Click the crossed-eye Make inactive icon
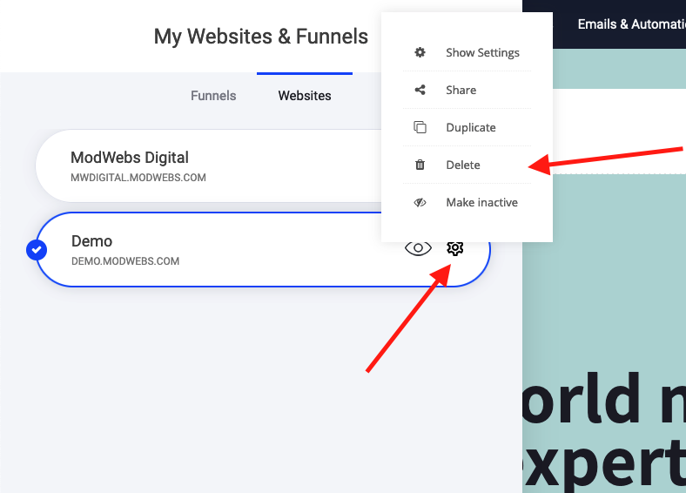The height and width of the screenshot is (493, 686). click(x=420, y=202)
